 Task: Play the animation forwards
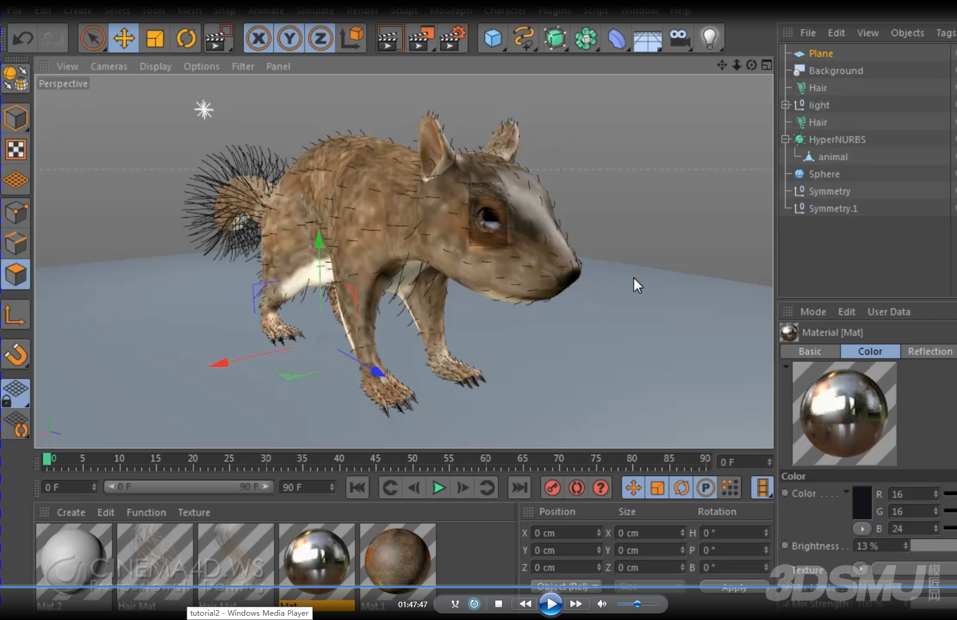pyautogui.click(x=439, y=488)
